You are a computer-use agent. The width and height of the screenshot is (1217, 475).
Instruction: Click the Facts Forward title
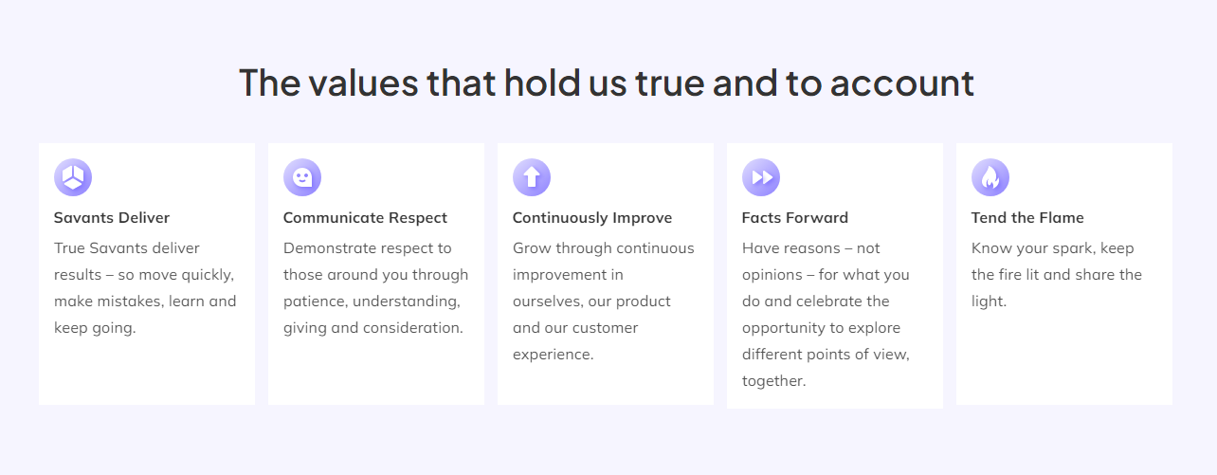point(795,218)
